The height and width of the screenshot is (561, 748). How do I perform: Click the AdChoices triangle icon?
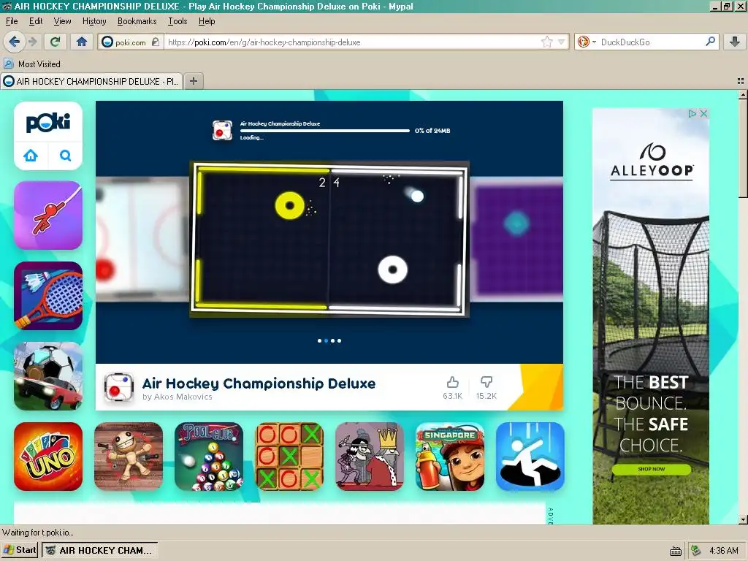tap(692, 113)
